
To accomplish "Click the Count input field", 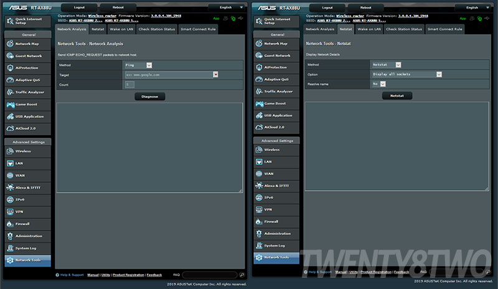I will click(x=129, y=85).
